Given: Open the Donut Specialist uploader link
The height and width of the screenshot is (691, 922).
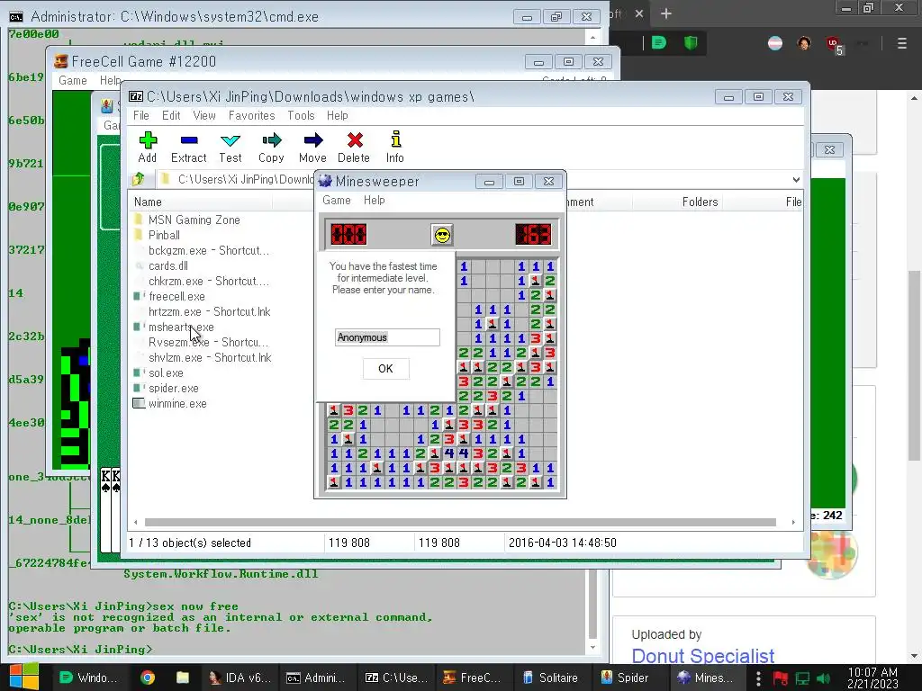Looking at the screenshot, I should (x=702, y=656).
